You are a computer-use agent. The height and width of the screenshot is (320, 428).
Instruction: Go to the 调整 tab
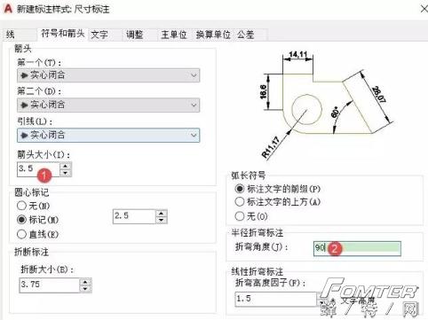coord(139,35)
